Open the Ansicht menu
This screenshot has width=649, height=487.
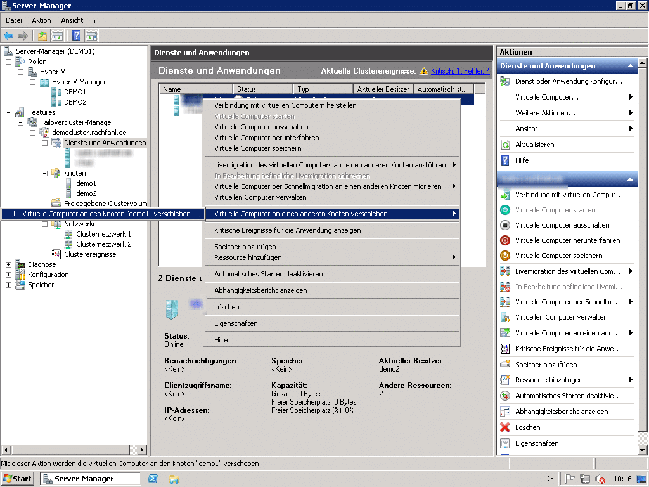tap(72, 20)
